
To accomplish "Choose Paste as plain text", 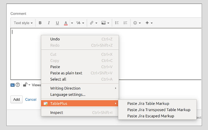I will pyautogui.click(x=80, y=73).
